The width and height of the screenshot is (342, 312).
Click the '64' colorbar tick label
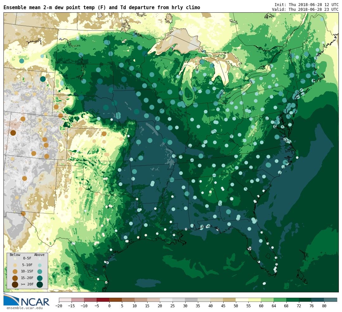click(274, 306)
